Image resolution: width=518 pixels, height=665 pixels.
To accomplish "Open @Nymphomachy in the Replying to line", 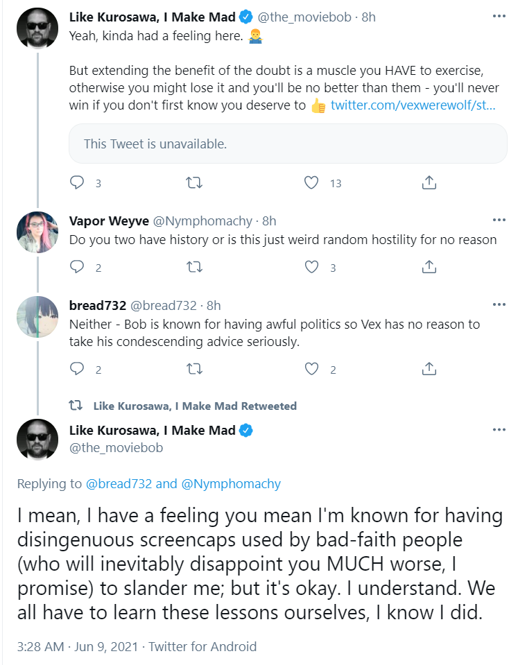I will (231, 483).
